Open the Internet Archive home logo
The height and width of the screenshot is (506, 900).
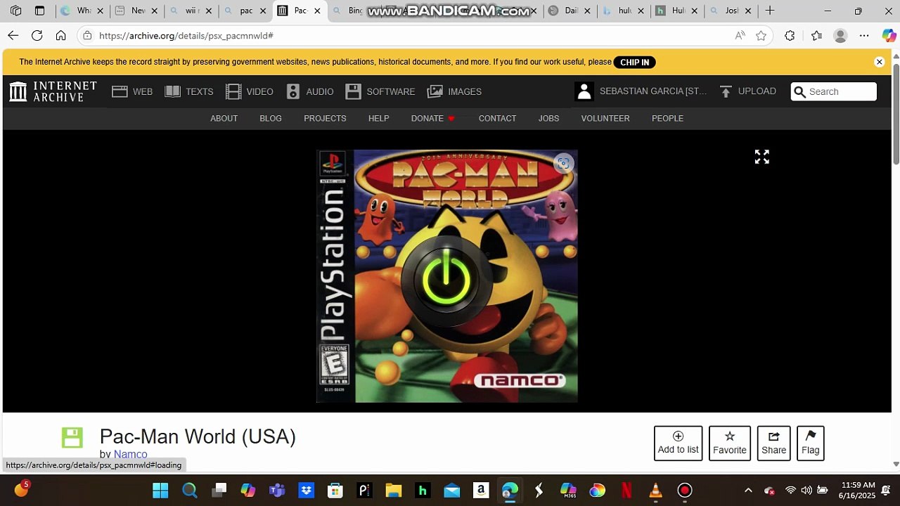[53, 91]
